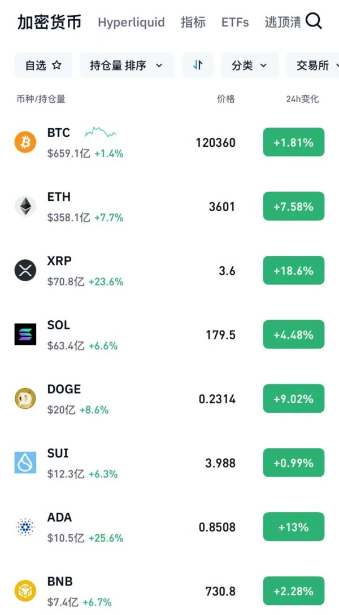Open the 分类 category dropdown
The image size is (339, 615).
point(249,66)
